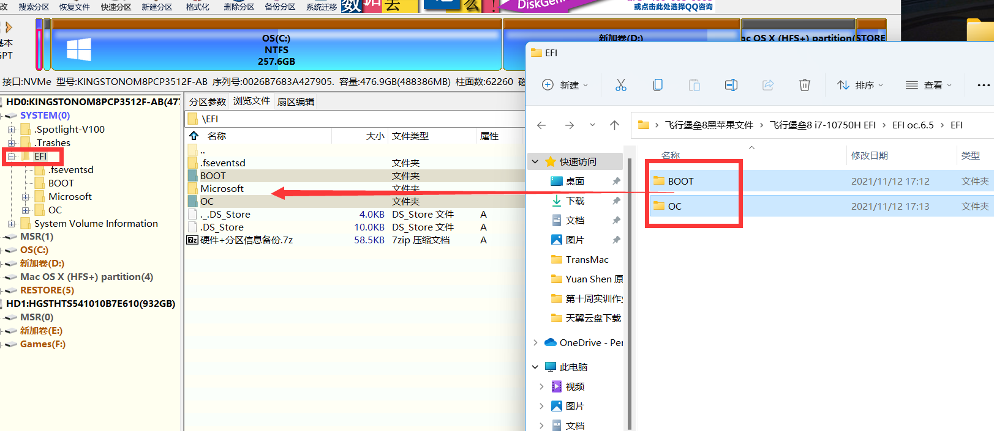Click the Delete trash icon in Explorer
The image size is (994, 431).
[804, 85]
